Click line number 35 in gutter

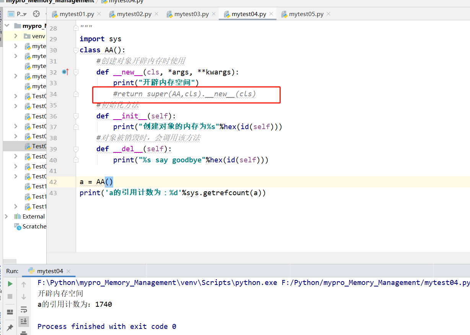coord(53,105)
